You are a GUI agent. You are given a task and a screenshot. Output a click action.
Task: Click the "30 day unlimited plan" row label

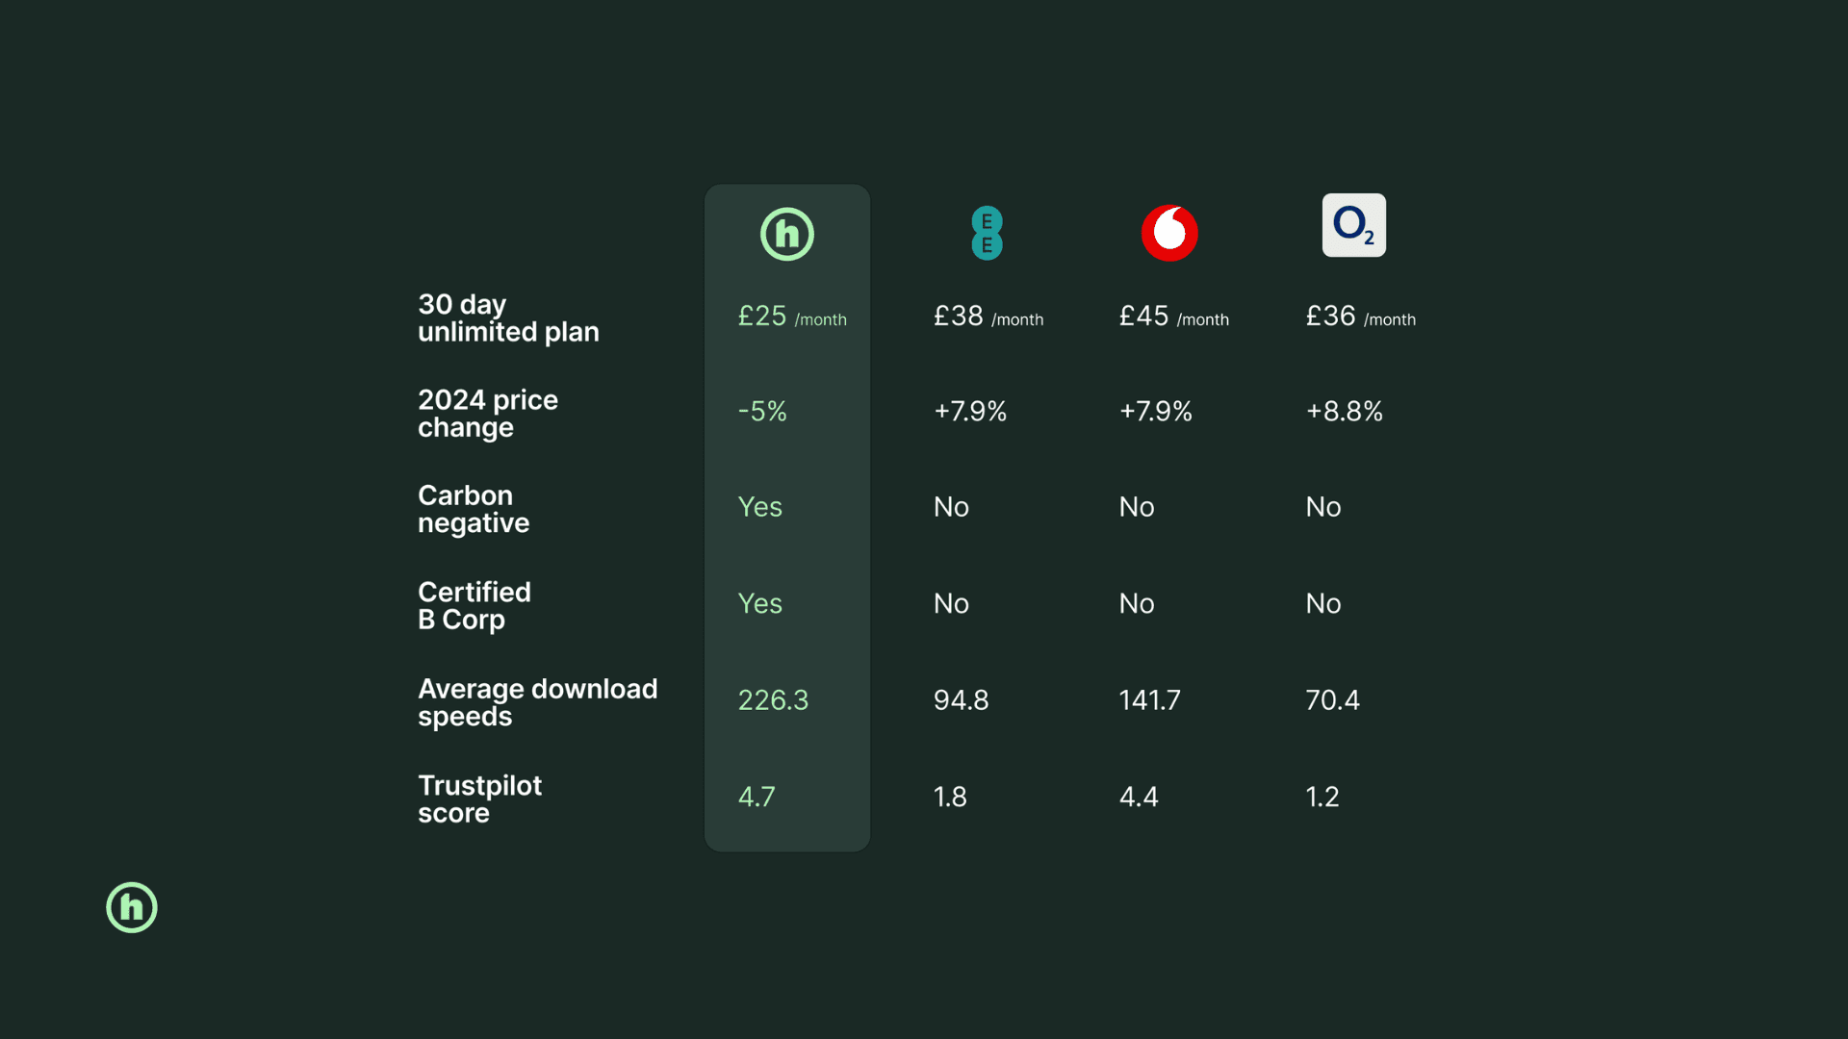point(508,317)
